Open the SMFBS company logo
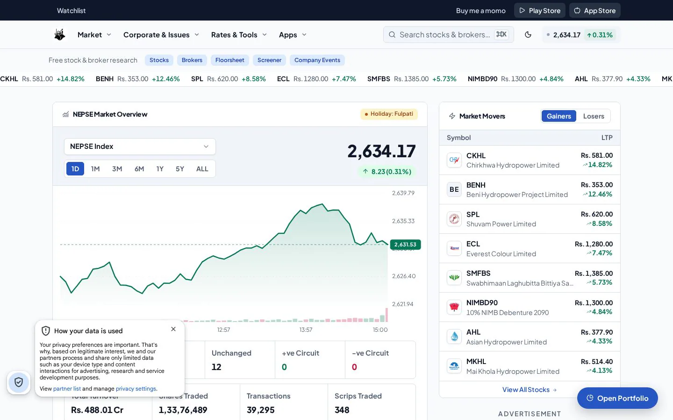 [x=454, y=278]
